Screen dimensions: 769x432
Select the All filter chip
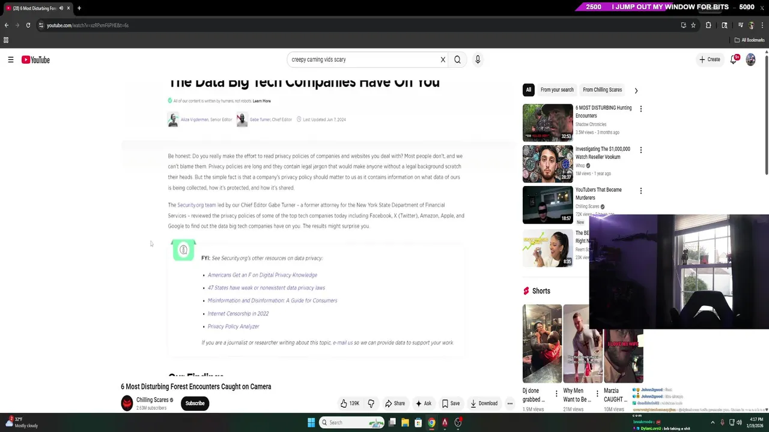(x=529, y=90)
